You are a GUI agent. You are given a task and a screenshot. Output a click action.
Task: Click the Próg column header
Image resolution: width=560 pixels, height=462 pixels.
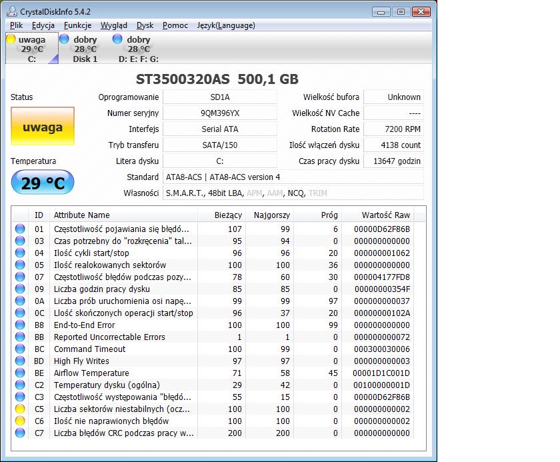coord(317,215)
